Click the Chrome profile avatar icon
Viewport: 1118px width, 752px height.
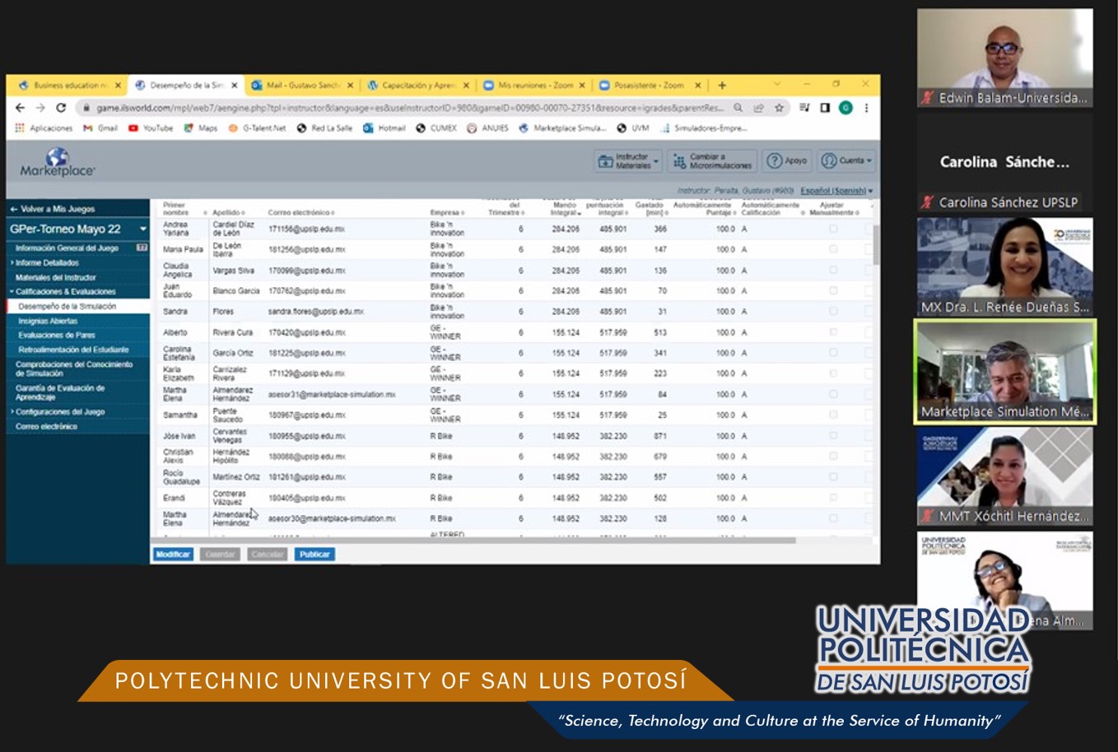click(845, 108)
